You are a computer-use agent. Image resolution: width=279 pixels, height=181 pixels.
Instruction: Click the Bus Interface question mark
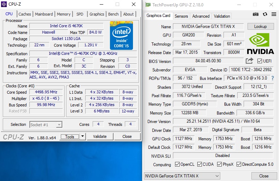pos(273,78)
